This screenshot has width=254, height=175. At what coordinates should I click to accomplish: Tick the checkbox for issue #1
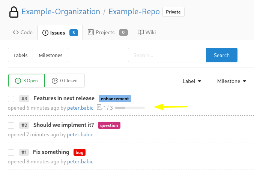click(11, 152)
